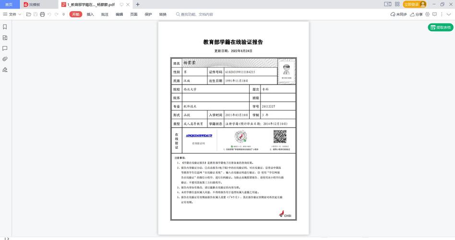This screenshot has width=455, height=240.
Task: Select the 开始 ribbon tab
Action: 76,14
